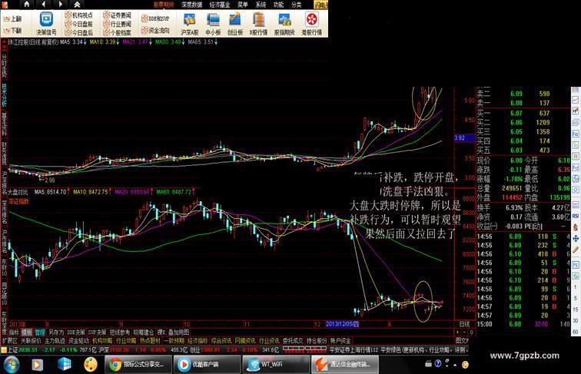Screen dimensions: 581x374
Task: Click the 2013/12/05 date marker
Action: 342,324
